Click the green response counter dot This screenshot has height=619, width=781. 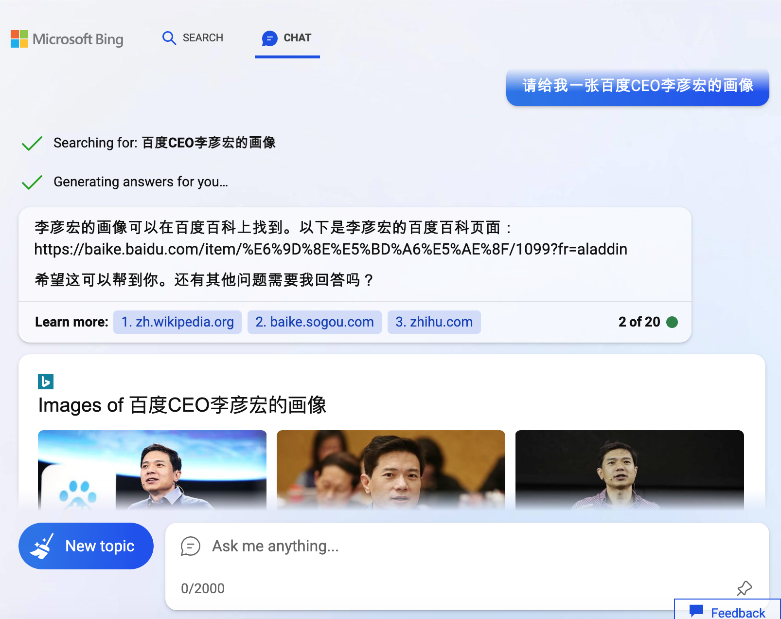coord(672,322)
